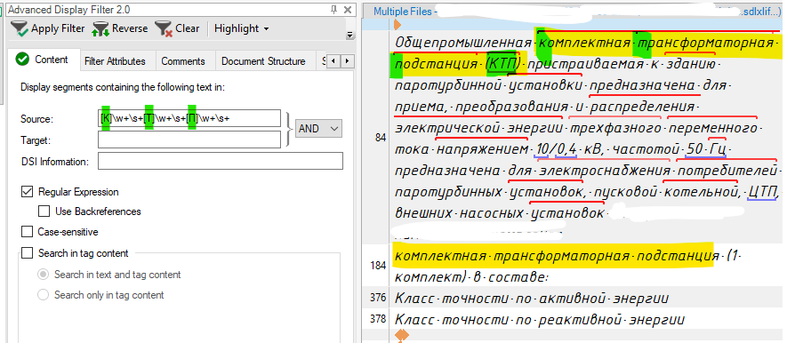795x343 pixels.
Task: Click the panel title Advanced Display Filter 2.0
Action: pos(70,10)
